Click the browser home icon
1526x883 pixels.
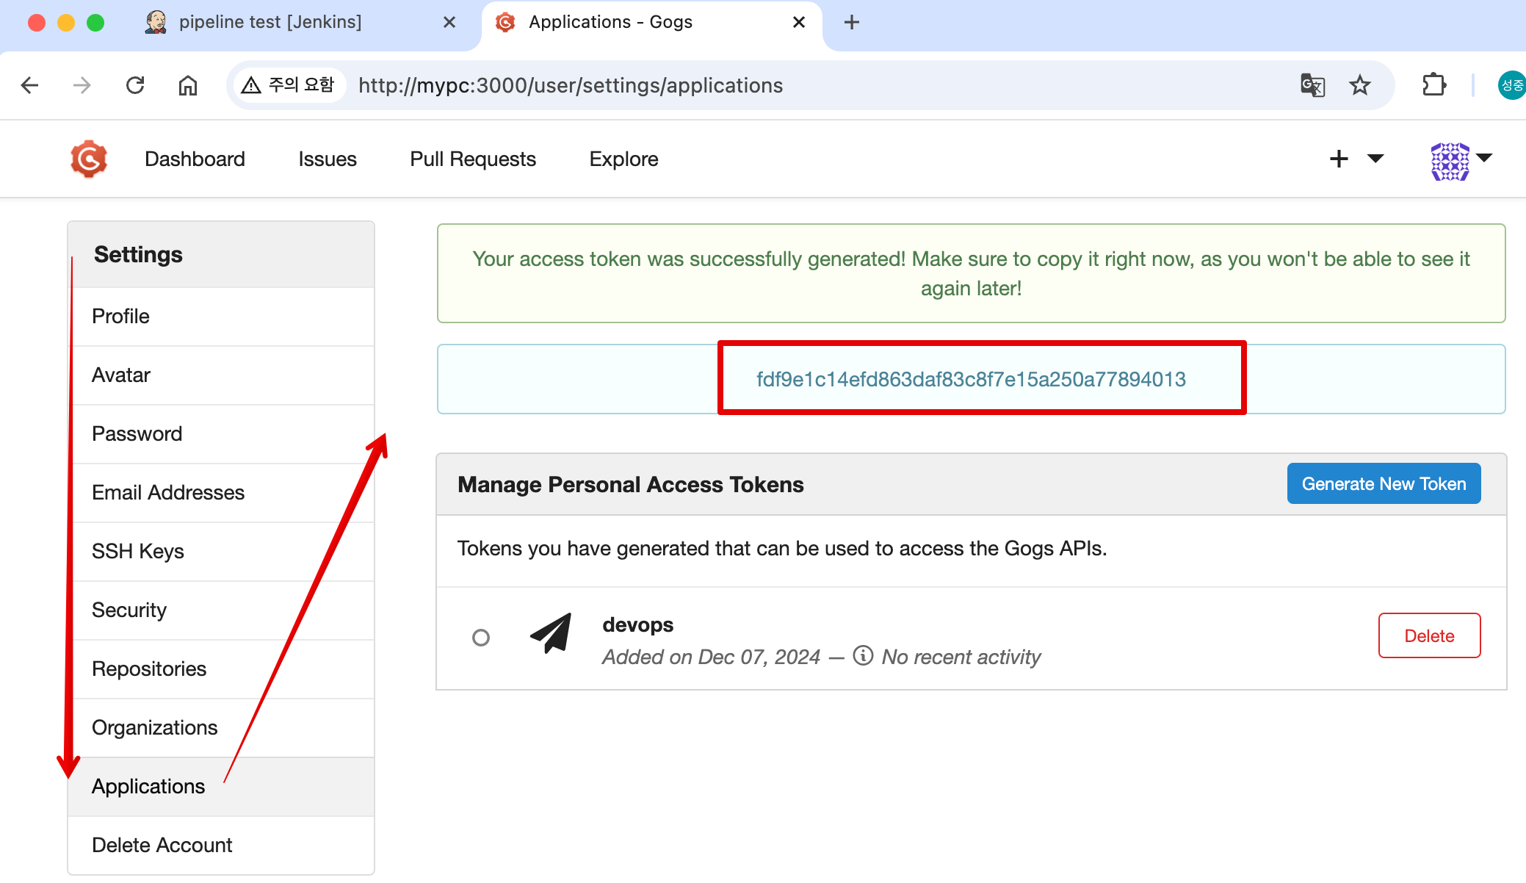(188, 85)
